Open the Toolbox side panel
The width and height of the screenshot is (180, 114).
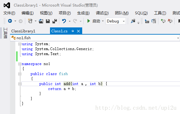click(x=5, y=33)
